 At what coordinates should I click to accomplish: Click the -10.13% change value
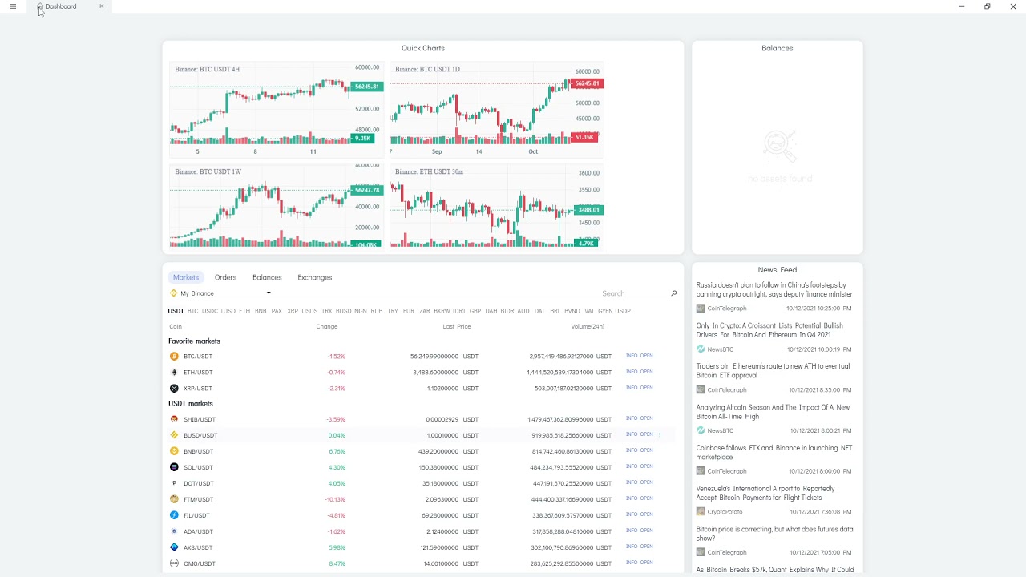tap(335, 499)
